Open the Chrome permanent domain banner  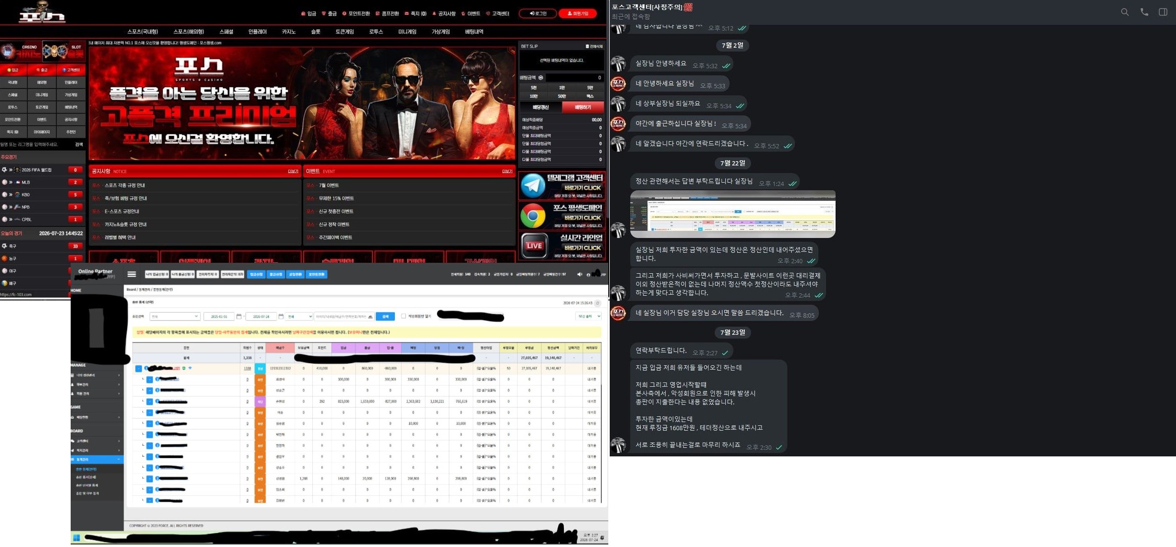(x=562, y=216)
